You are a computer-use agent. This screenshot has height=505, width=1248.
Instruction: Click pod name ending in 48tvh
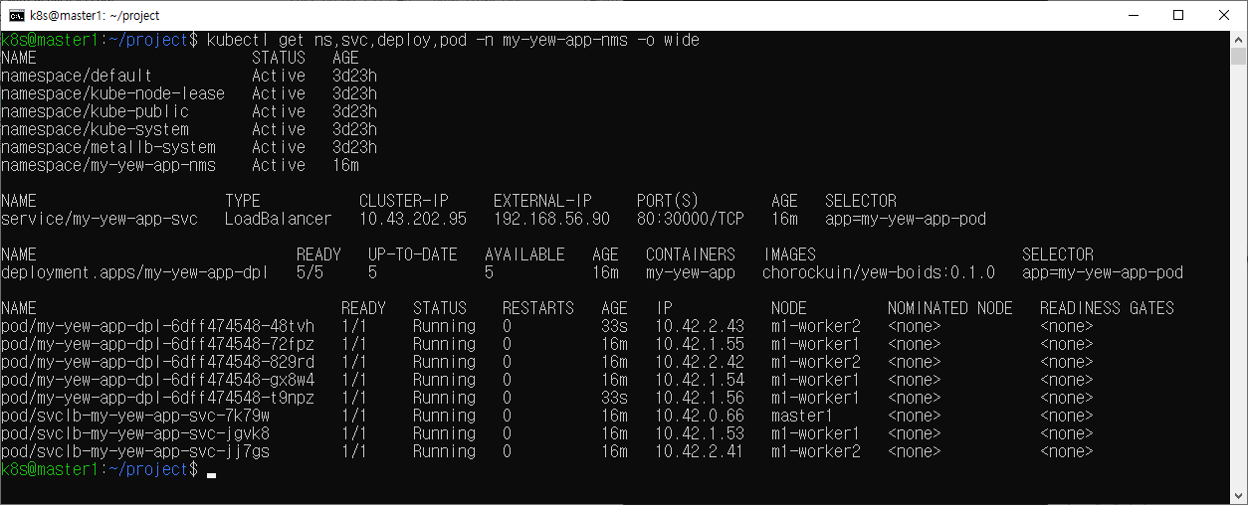pyautogui.click(x=157, y=326)
